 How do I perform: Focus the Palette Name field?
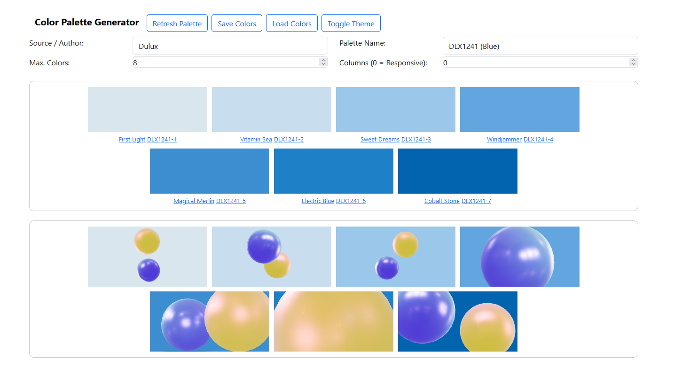[541, 46]
